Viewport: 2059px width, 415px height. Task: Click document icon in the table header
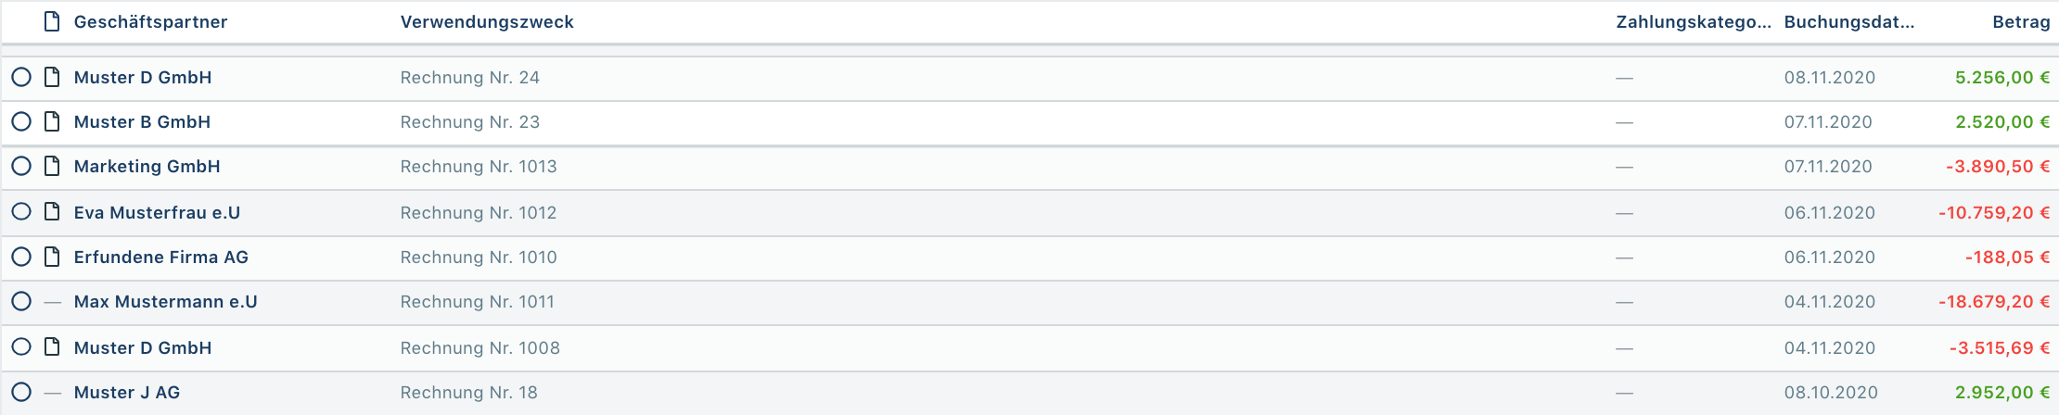coord(53,21)
